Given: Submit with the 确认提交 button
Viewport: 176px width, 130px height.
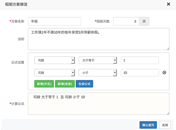Looking at the screenshot, I should [x=148, y=125].
